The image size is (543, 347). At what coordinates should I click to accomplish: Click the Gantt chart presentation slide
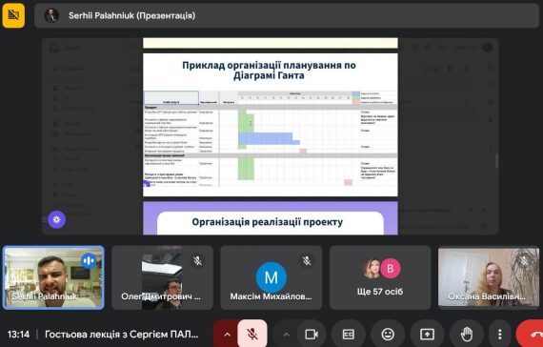(x=271, y=125)
